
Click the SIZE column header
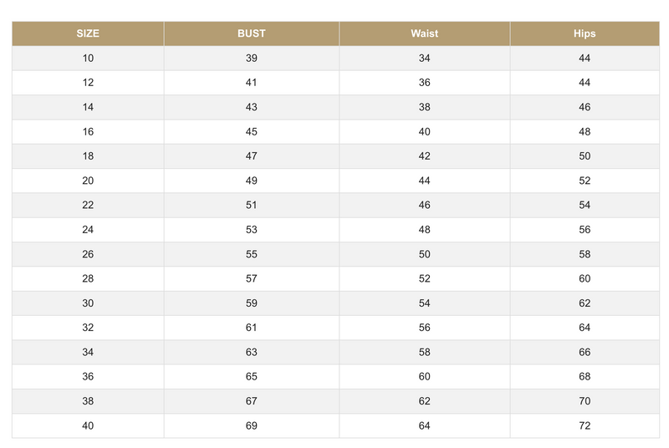[88, 33]
